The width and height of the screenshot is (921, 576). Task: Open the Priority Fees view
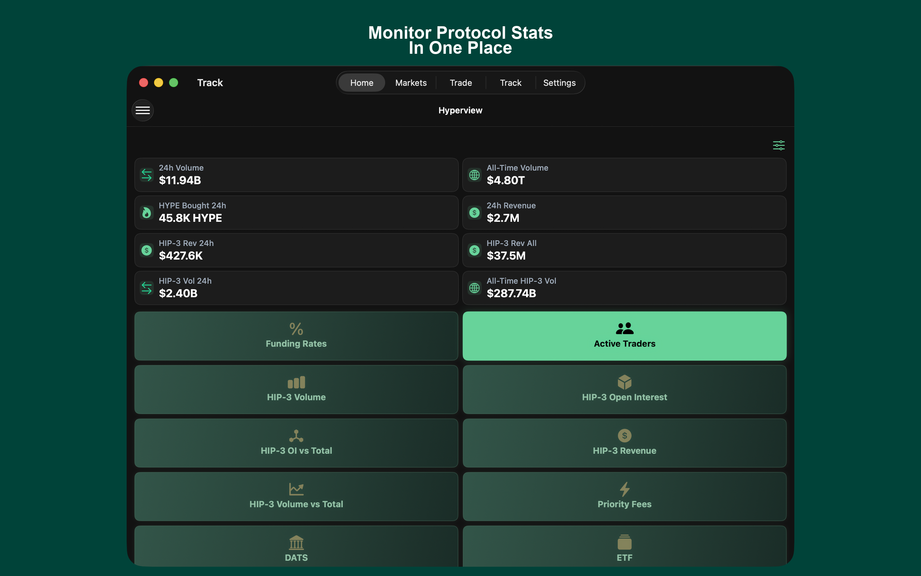click(x=625, y=496)
